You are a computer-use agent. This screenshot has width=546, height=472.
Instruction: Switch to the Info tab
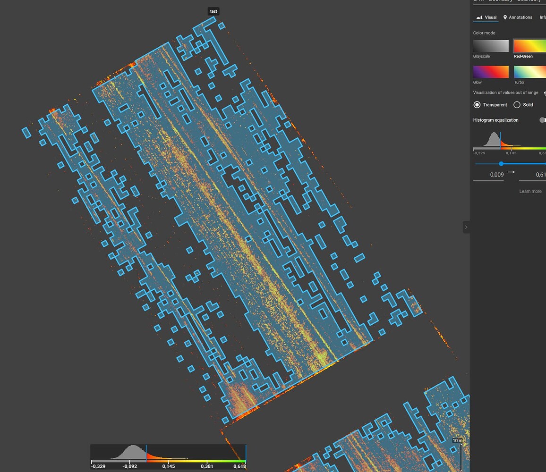(542, 17)
